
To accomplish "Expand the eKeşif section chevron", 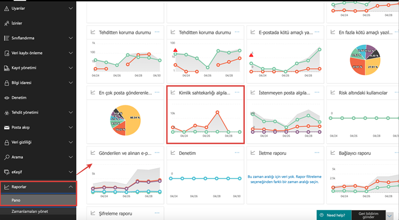I will (71, 172).
